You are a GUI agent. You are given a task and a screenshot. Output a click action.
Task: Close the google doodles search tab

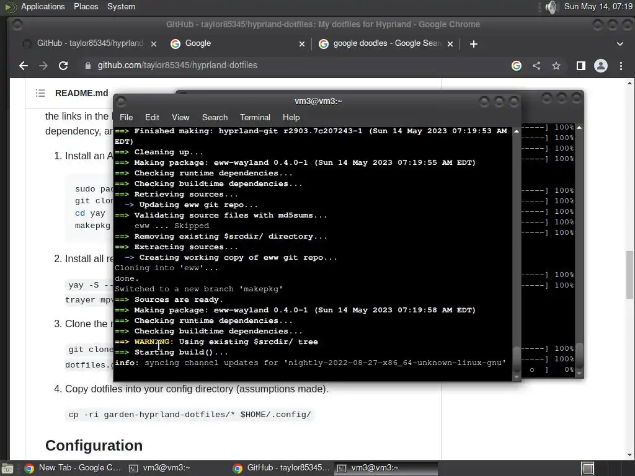tap(450, 44)
